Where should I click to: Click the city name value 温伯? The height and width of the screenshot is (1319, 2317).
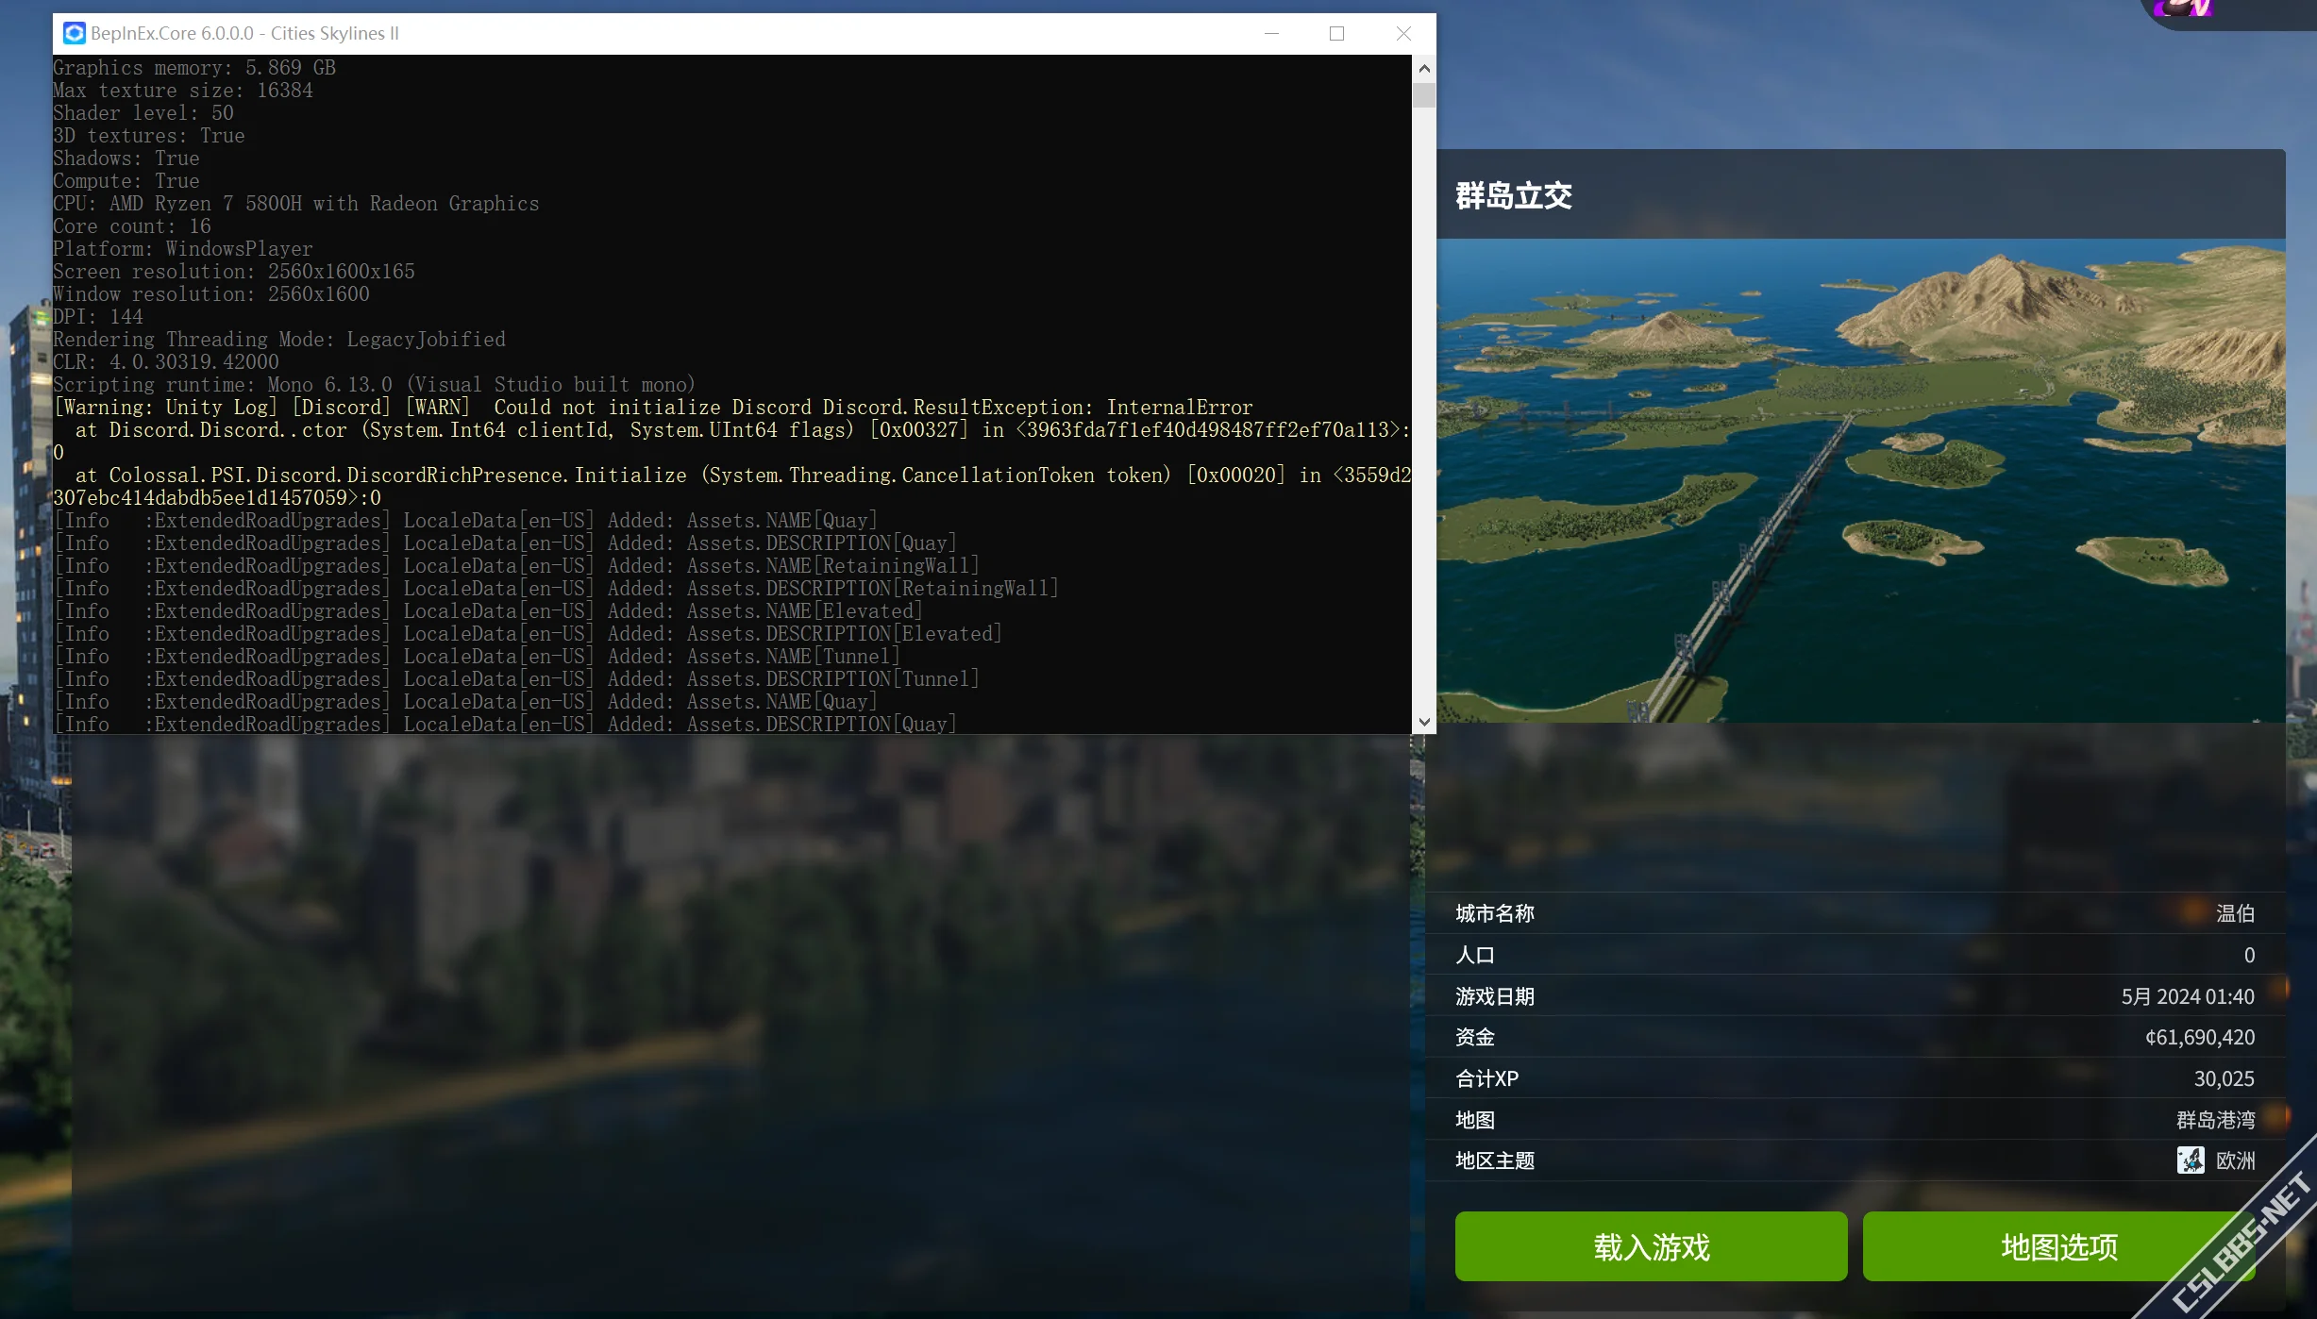(x=2235, y=913)
